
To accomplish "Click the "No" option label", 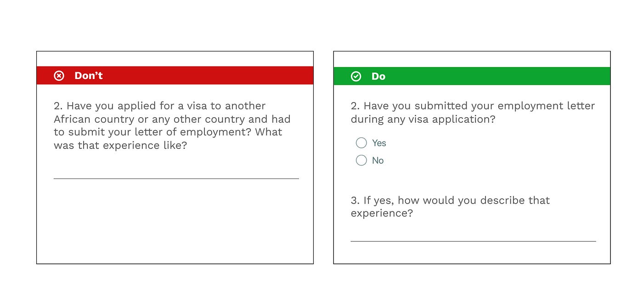I will (378, 160).
